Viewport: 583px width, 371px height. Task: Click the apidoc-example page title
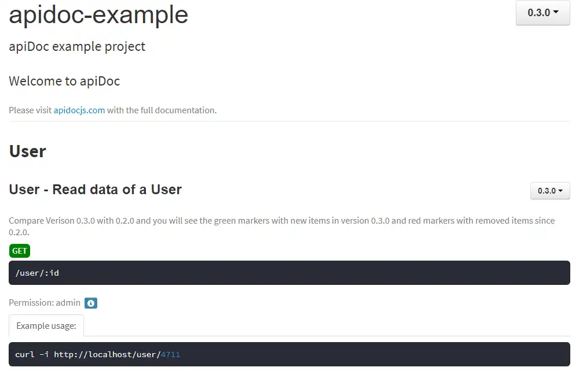click(x=98, y=14)
